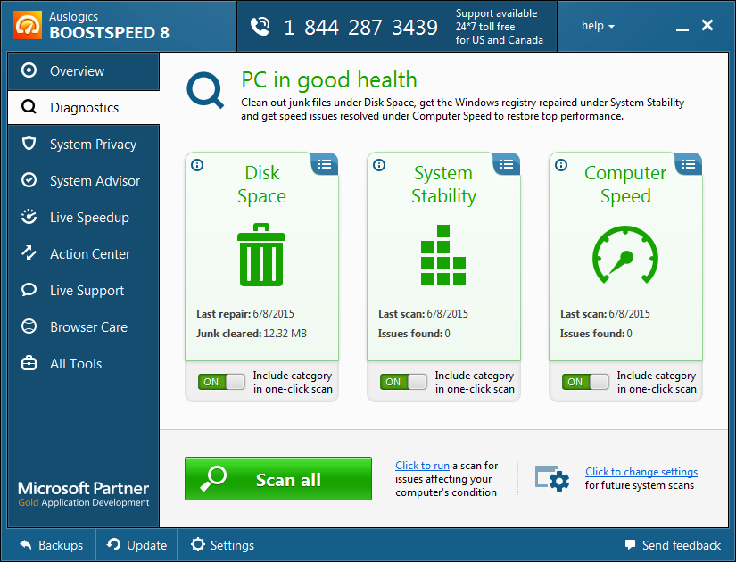Click the Microsoft Partner badge
Image resolution: width=736 pixels, height=562 pixels.
[84, 493]
